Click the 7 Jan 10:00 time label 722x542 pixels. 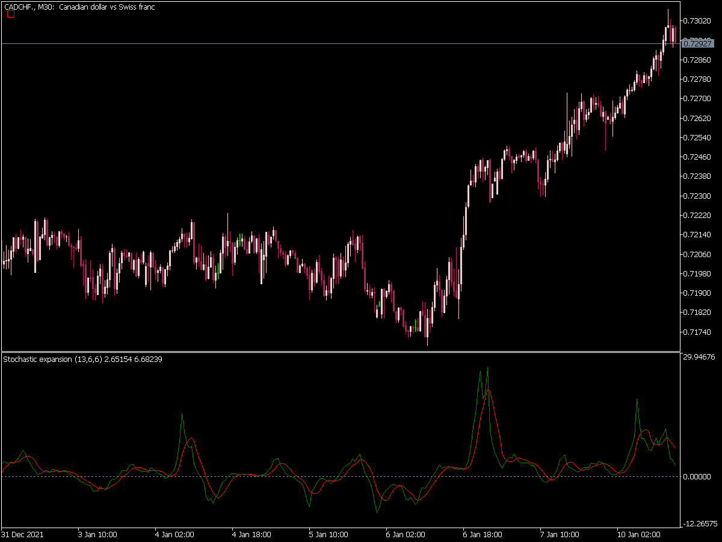coord(560,534)
